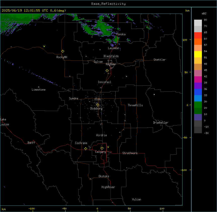Click the km unit label at bottom left
The image size is (217, 212).
click(x=4, y=209)
